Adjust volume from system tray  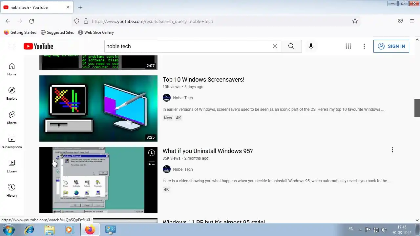(384, 229)
